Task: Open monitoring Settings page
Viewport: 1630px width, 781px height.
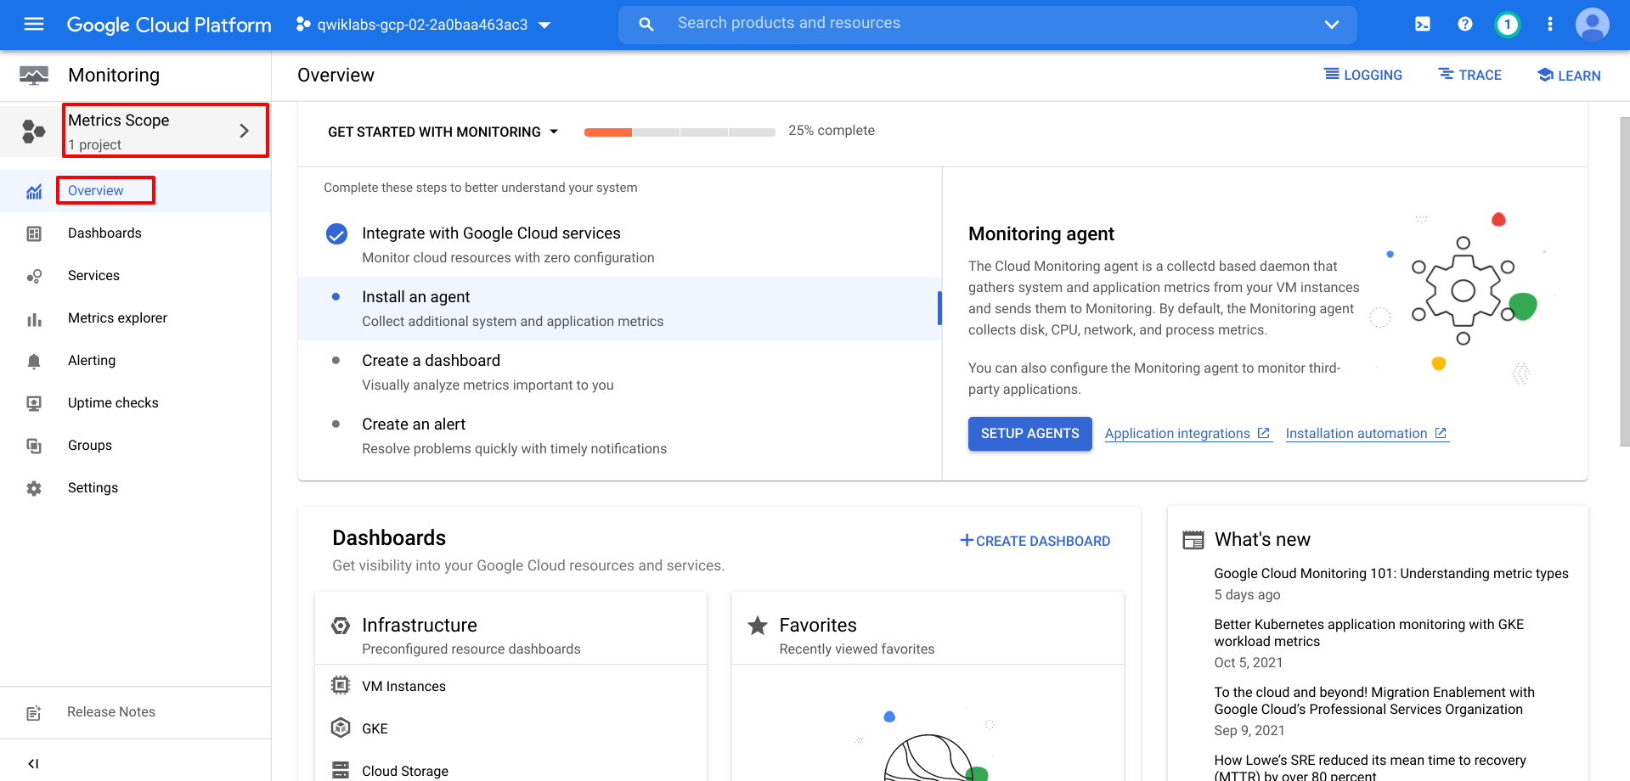Action: (x=93, y=488)
